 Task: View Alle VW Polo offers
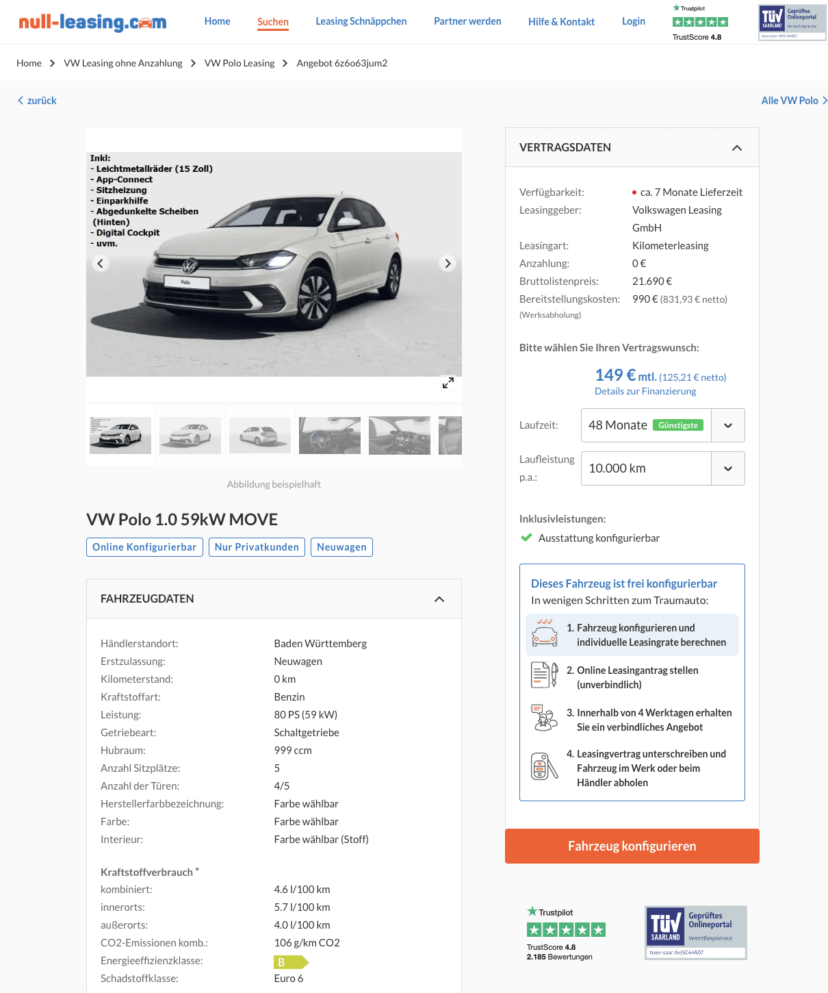point(794,101)
